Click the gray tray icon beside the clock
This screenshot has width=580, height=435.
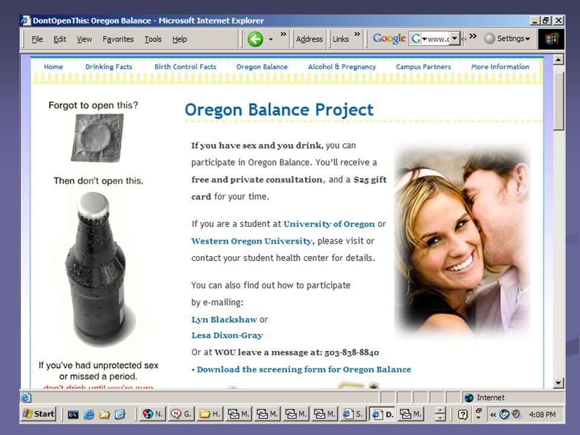pos(517,414)
